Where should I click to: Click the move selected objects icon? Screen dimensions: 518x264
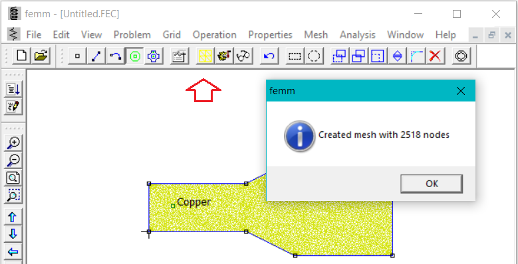tap(340, 56)
